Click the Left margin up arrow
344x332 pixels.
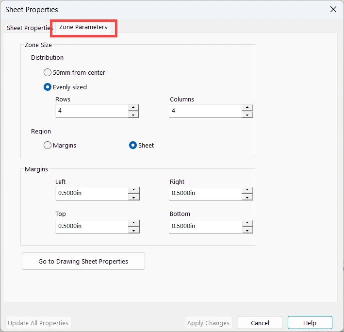point(133,190)
